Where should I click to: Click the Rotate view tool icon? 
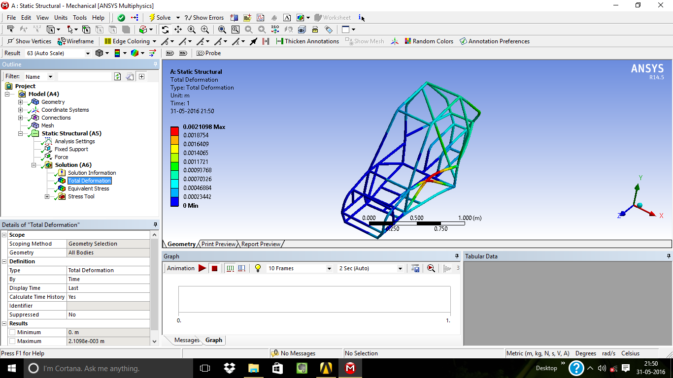(x=165, y=30)
